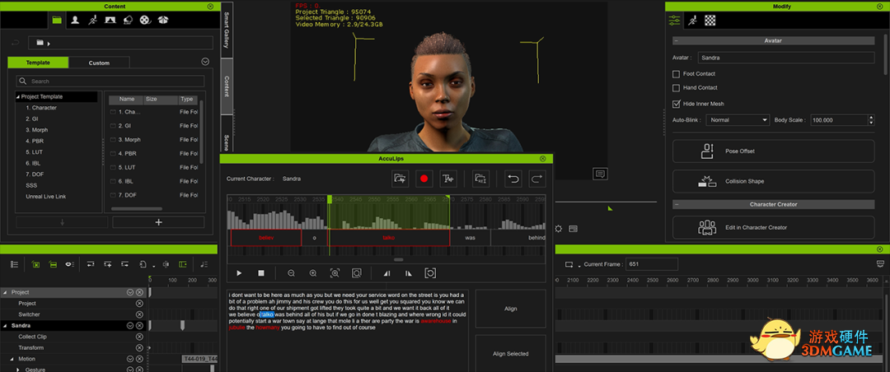This screenshot has width=890, height=372.
Task: Play the AccuLips audio preview
Action: pos(239,273)
